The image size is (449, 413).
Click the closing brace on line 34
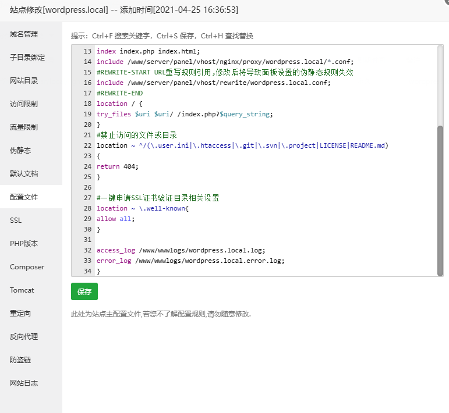[98, 271]
